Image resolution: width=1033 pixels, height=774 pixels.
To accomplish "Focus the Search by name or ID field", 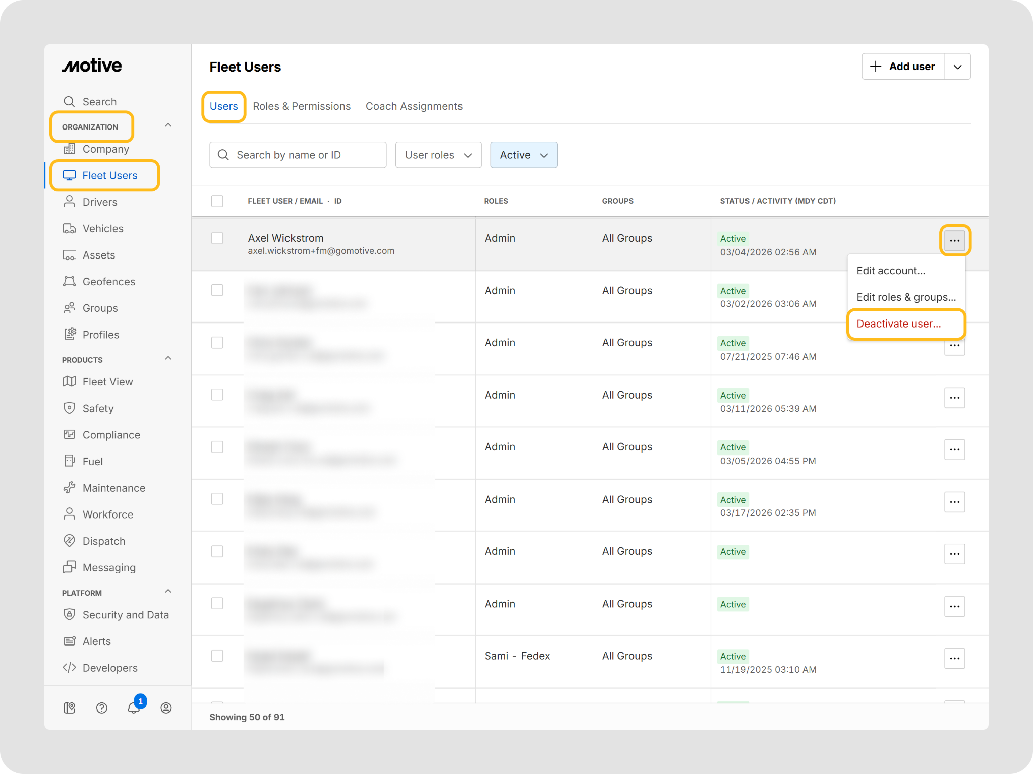I will pyautogui.click(x=298, y=155).
